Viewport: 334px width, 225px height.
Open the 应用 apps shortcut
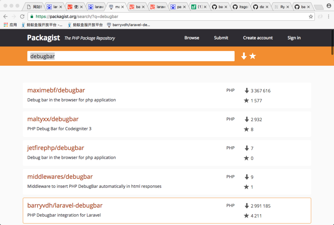pyautogui.click(x=10, y=25)
